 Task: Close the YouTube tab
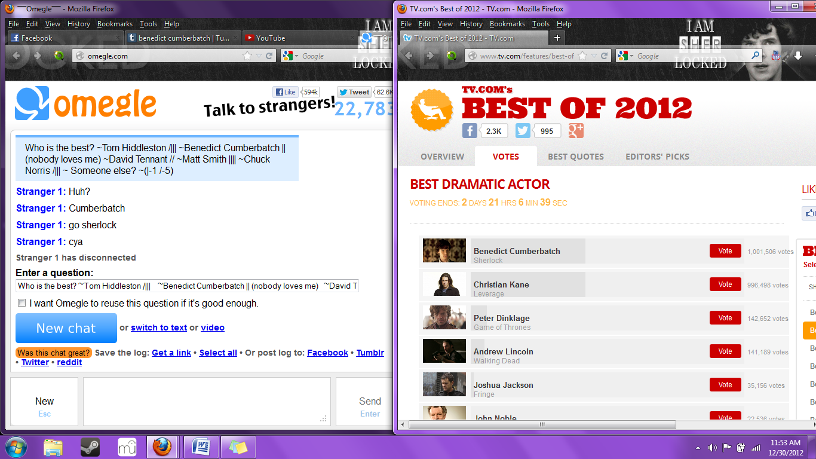pos(352,38)
